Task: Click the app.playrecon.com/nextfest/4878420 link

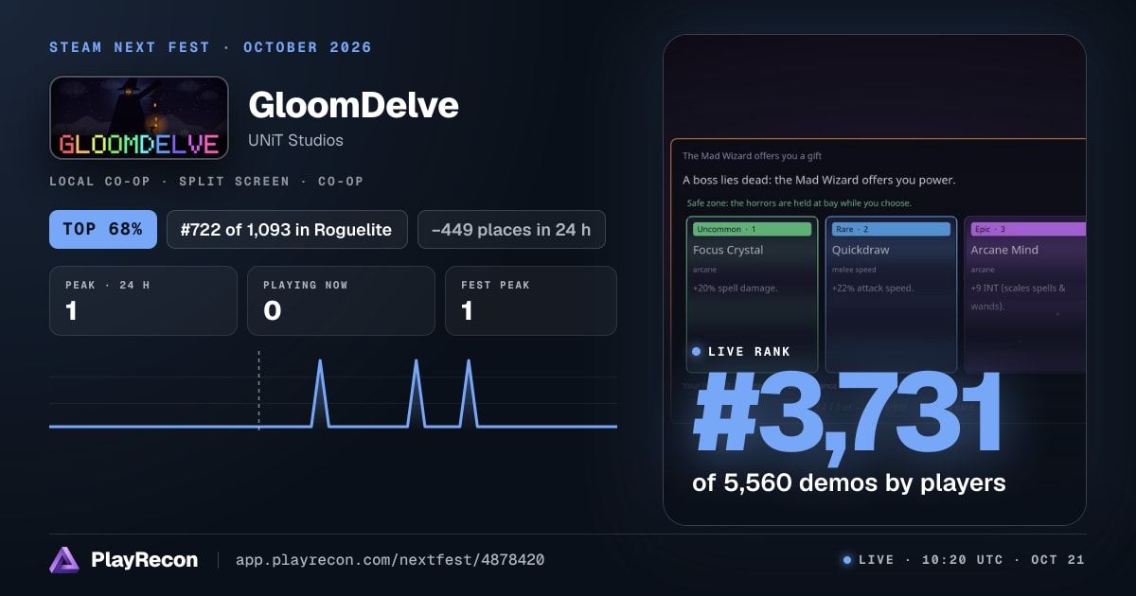Action: point(389,560)
